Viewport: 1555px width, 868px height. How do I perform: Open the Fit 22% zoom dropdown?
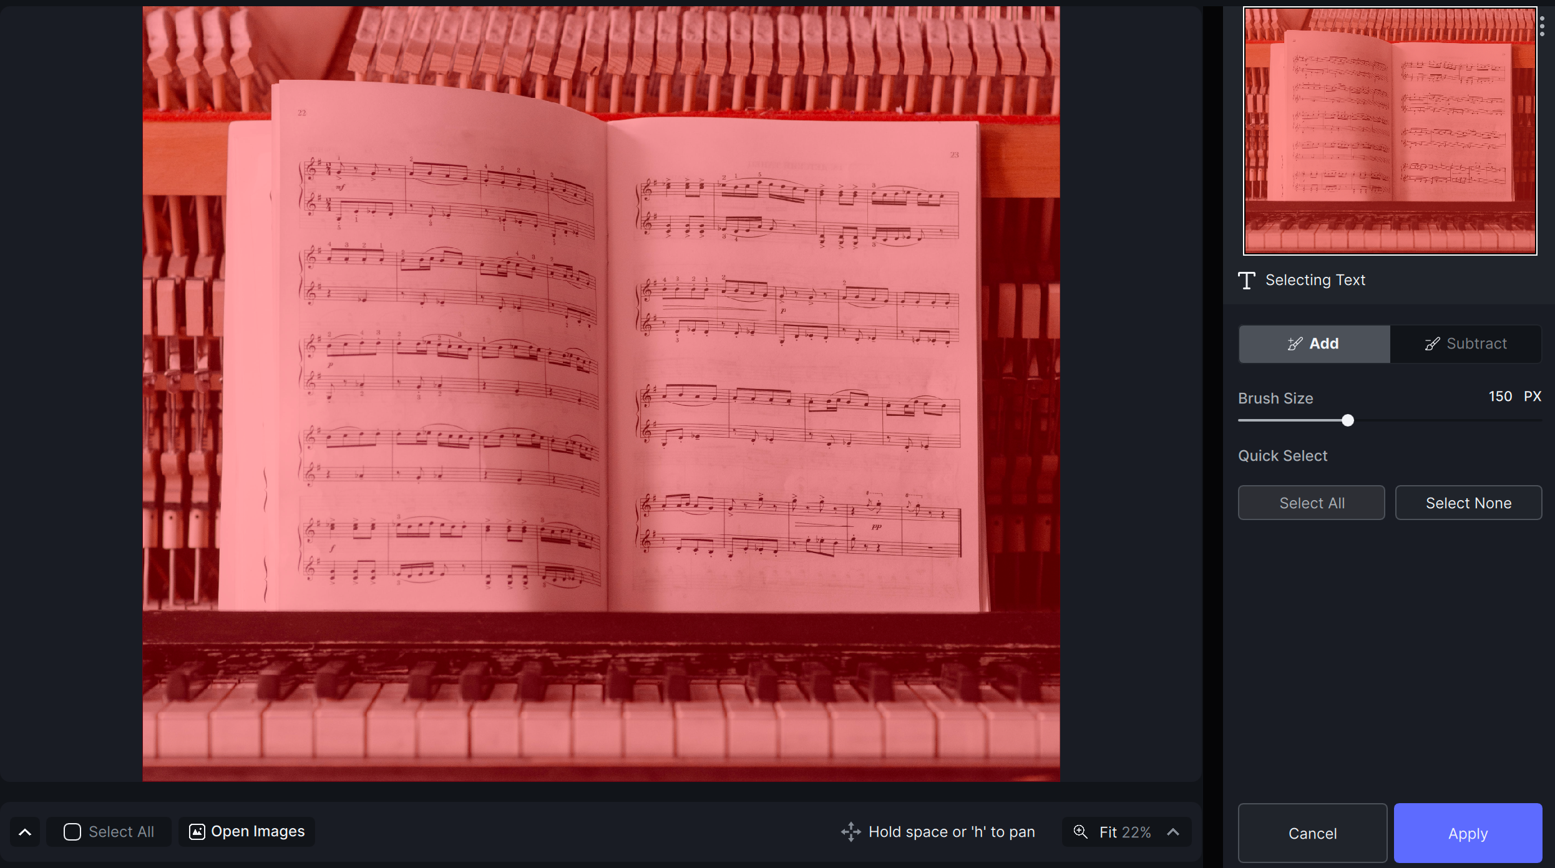pos(1124,832)
